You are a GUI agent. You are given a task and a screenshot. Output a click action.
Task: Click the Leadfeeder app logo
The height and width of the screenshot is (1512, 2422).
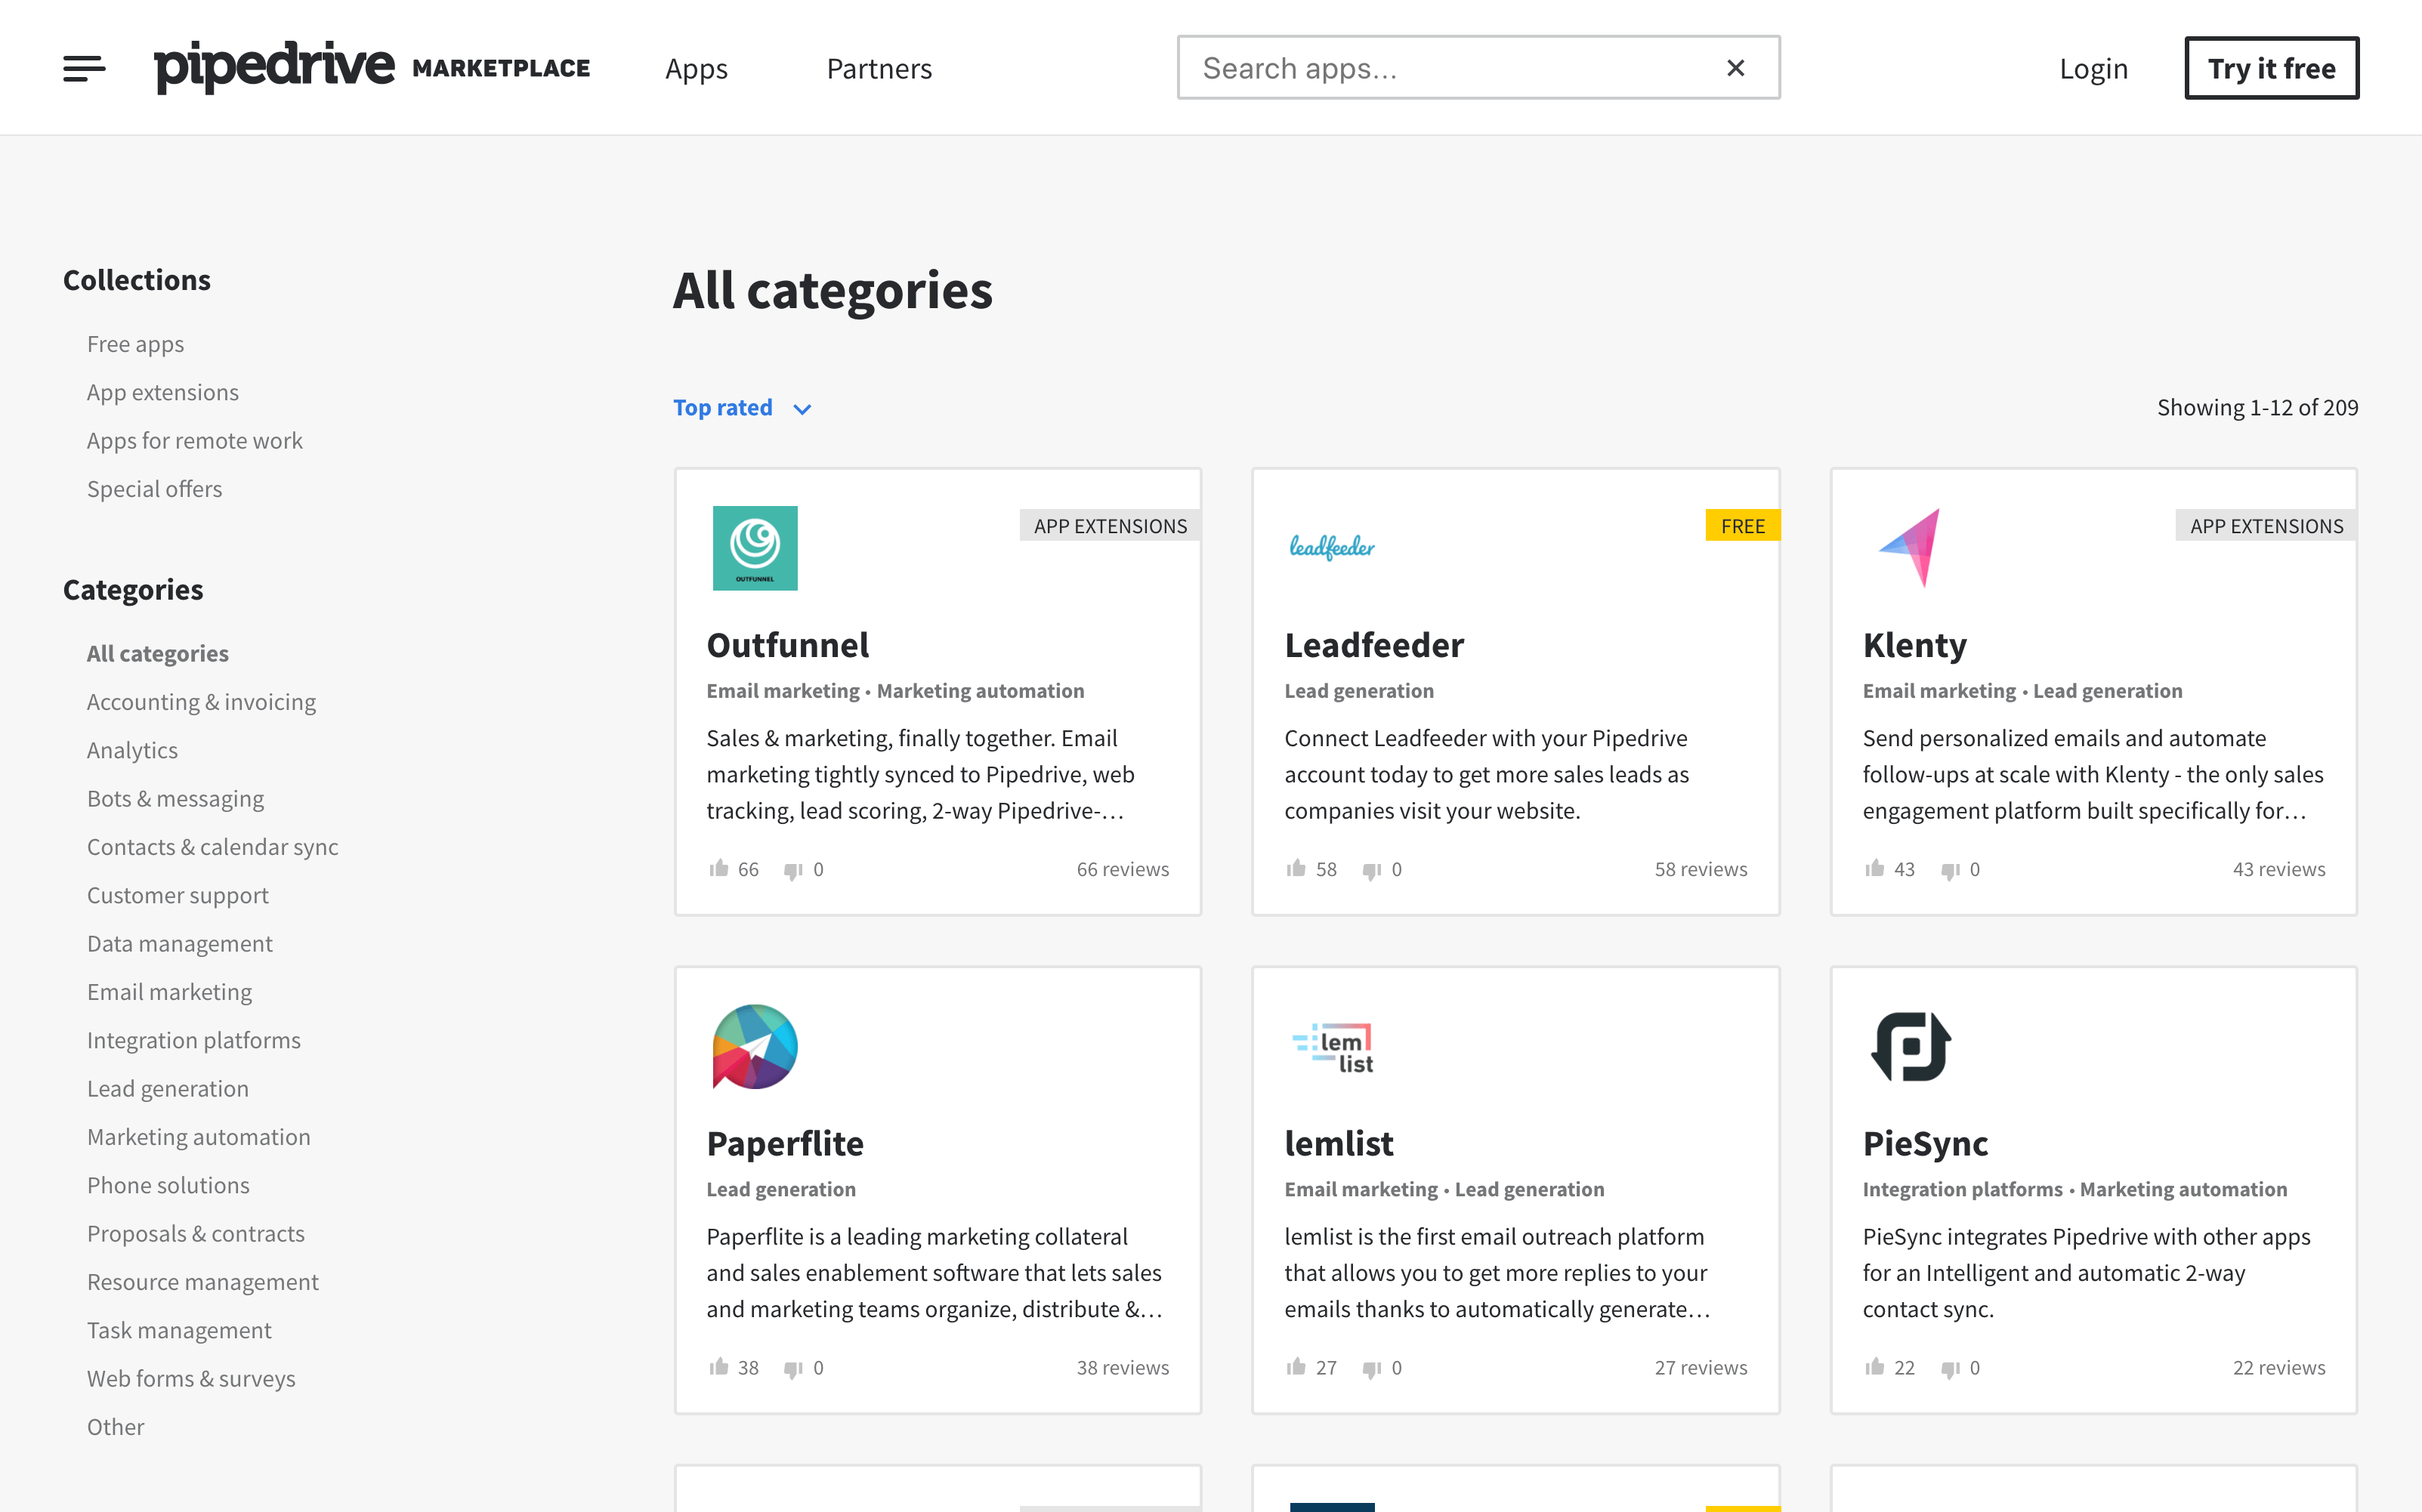(1332, 547)
